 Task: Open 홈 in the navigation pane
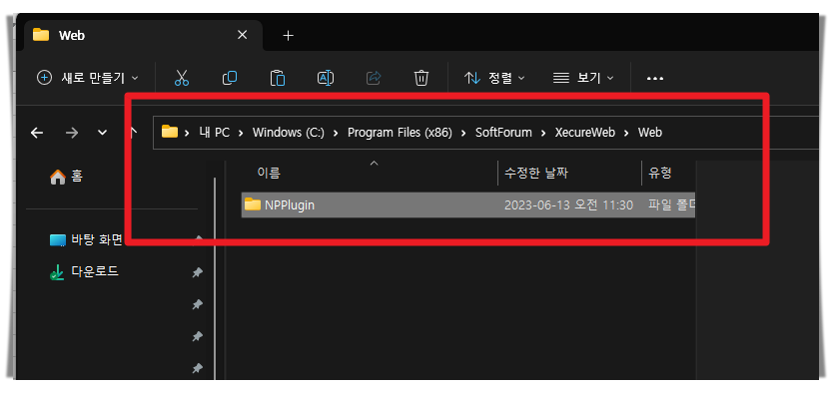tap(66, 177)
